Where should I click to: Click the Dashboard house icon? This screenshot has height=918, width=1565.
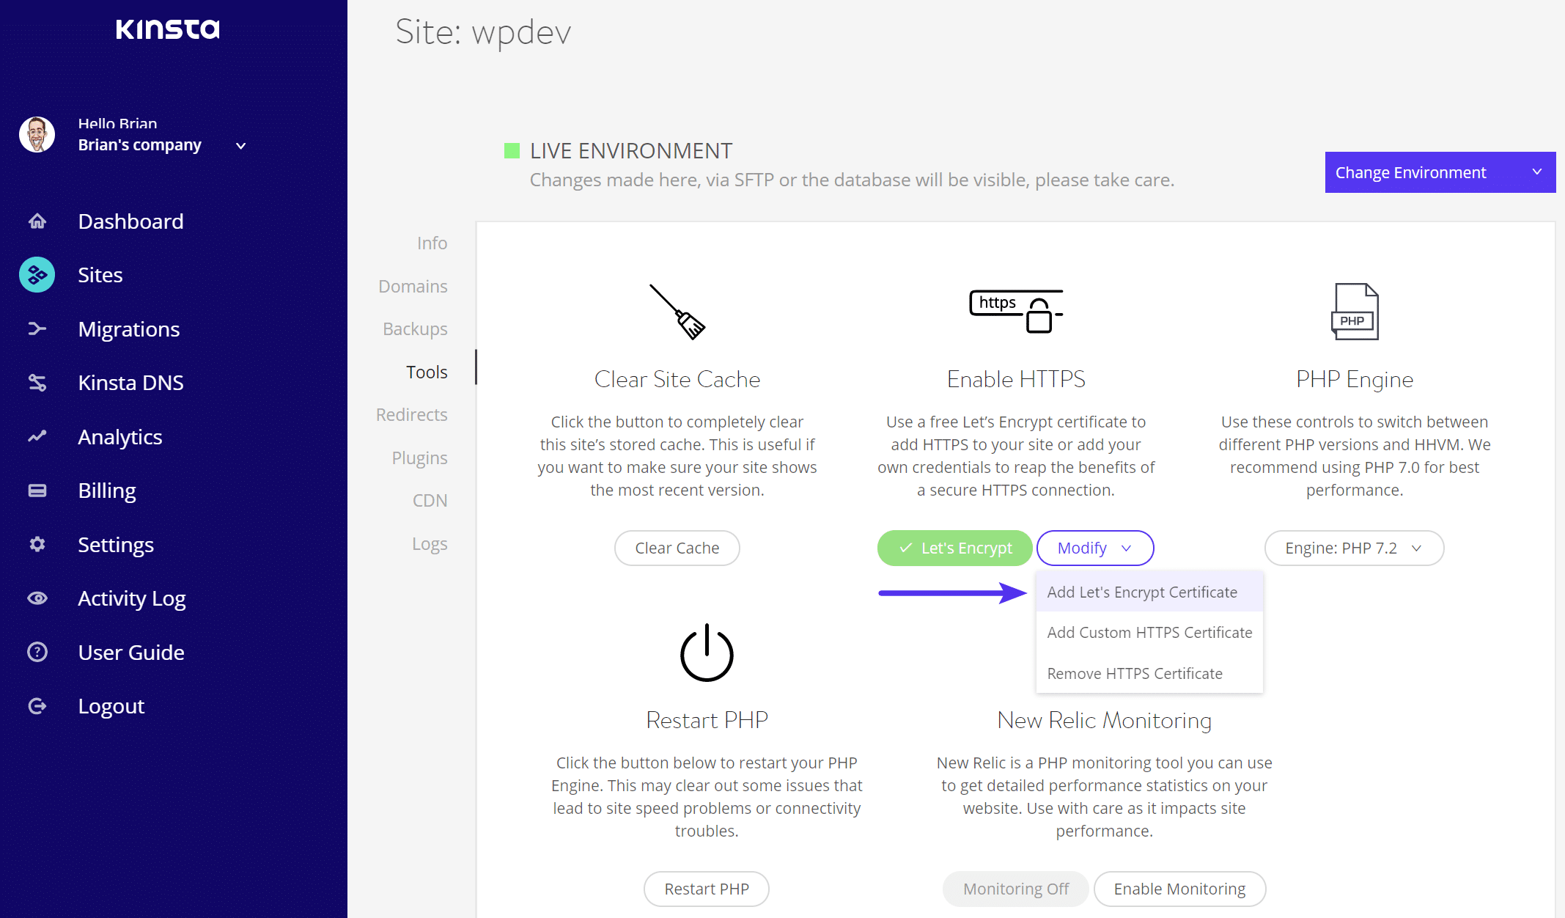click(37, 220)
